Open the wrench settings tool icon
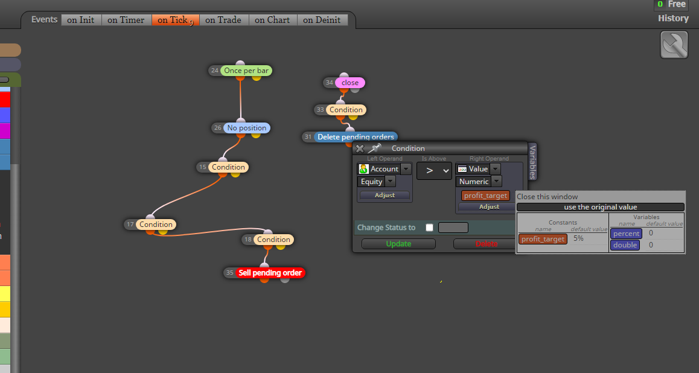This screenshot has height=373, width=699. [x=674, y=45]
